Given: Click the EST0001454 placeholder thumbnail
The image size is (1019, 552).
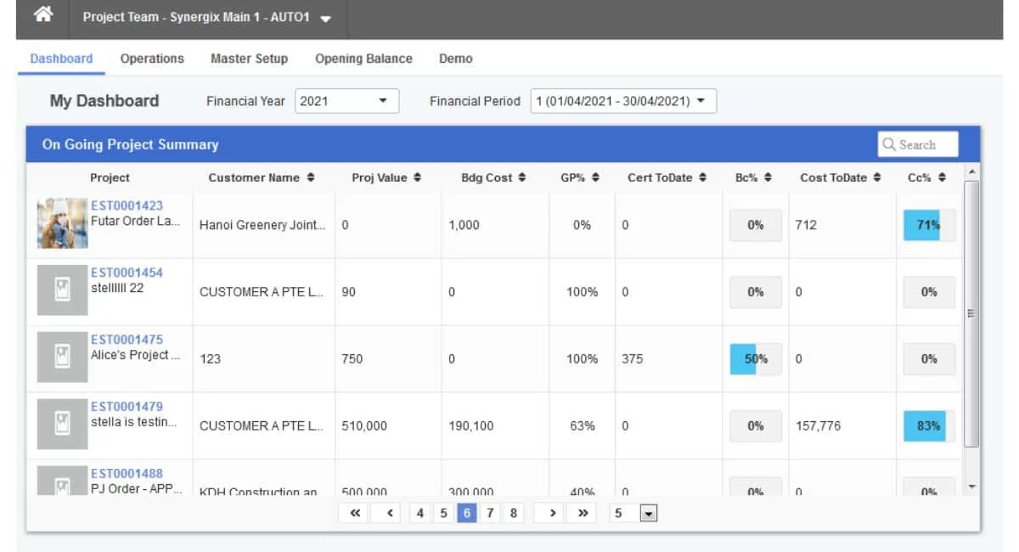Looking at the screenshot, I should tap(62, 290).
